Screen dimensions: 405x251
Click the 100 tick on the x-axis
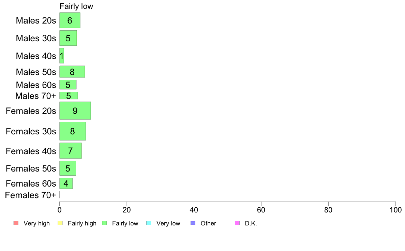point(395,210)
